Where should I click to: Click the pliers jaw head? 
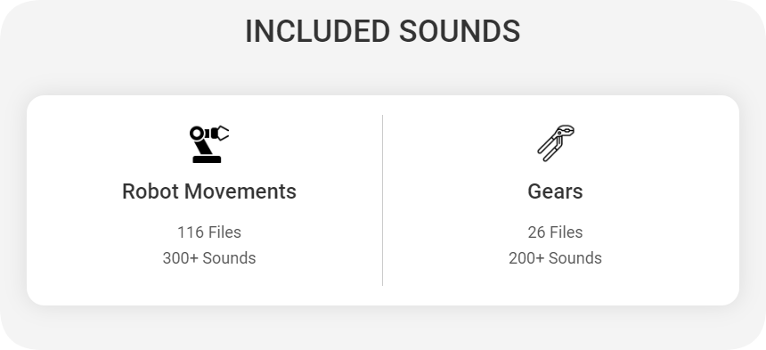[x=566, y=131]
